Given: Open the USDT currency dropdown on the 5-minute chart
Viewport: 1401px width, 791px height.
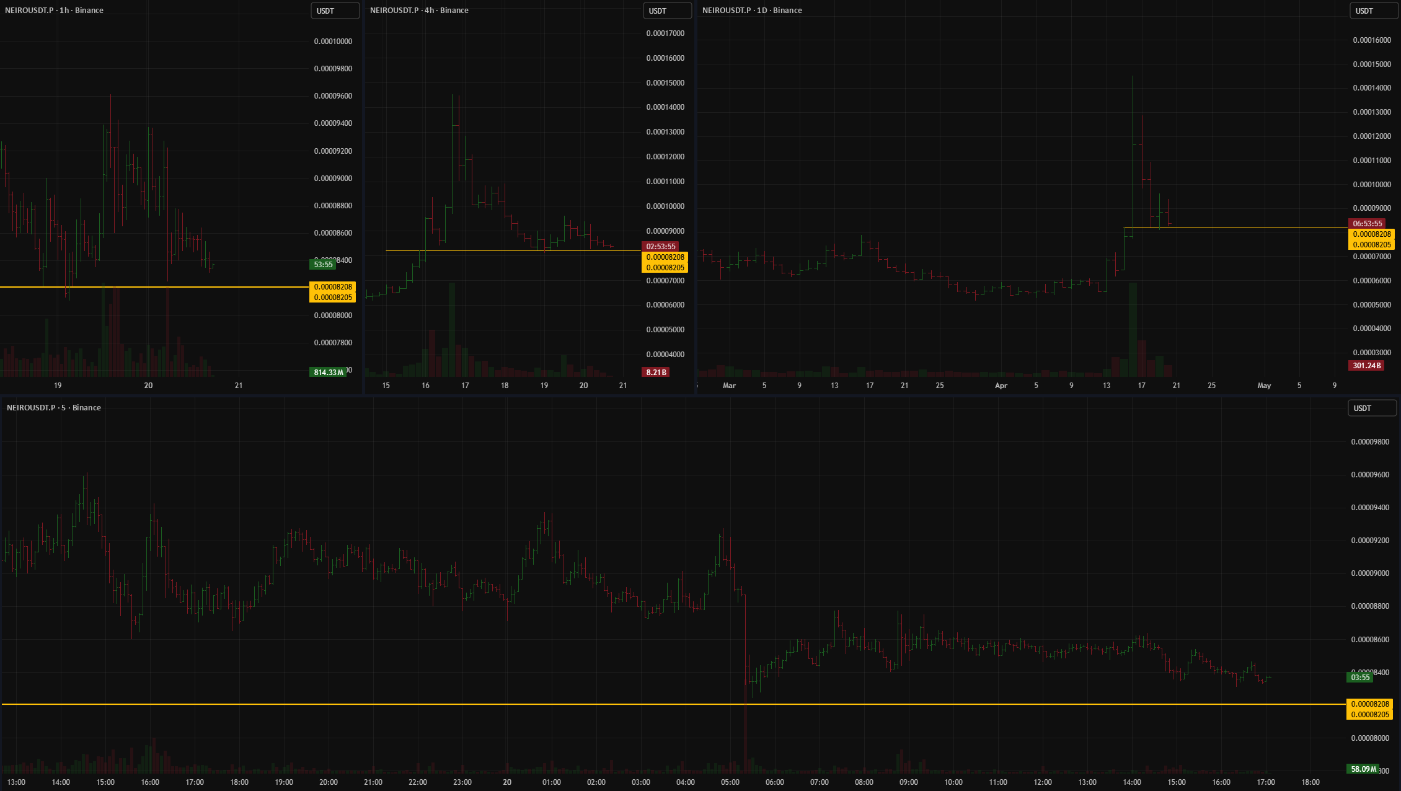Looking at the screenshot, I should [x=1371, y=408].
